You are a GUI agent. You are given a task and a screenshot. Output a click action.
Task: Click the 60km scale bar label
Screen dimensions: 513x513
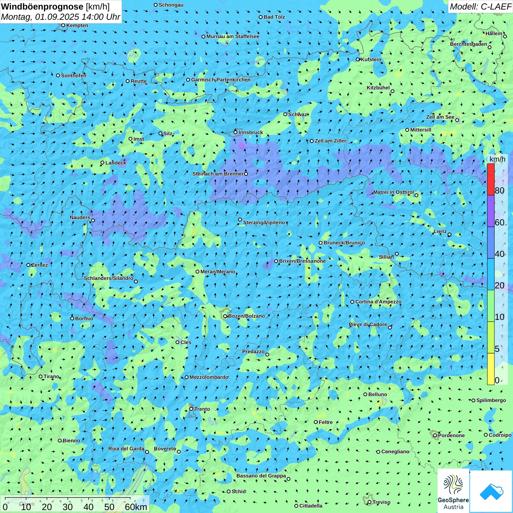click(136, 507)
